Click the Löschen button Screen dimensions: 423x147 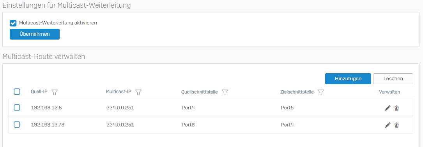click(x=393, y=79)
